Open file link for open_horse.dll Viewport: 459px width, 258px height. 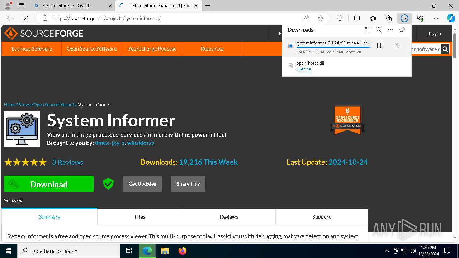304,69
